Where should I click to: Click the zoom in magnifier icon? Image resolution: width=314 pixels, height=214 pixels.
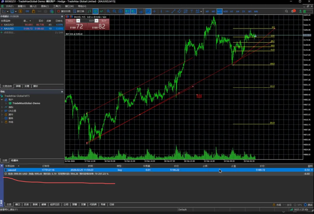coord(108,11)
